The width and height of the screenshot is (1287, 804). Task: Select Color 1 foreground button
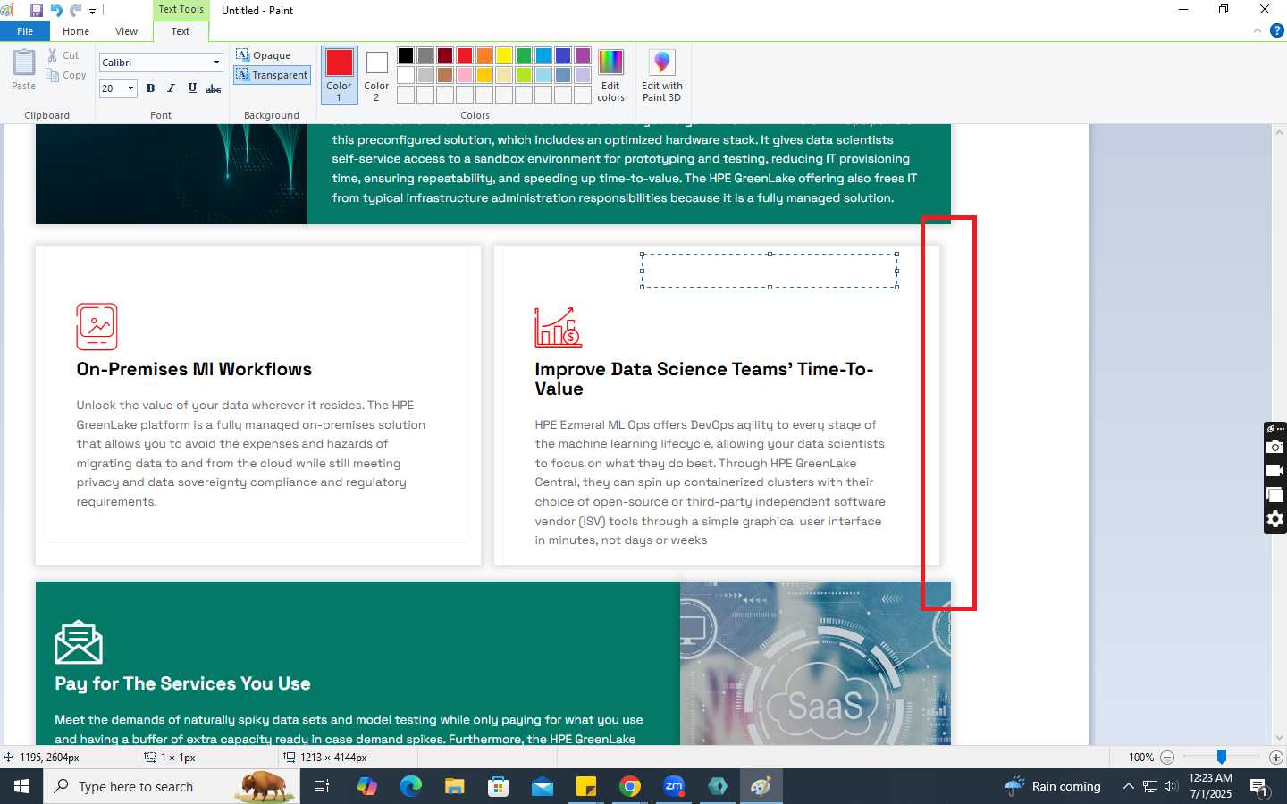[340, 75]
